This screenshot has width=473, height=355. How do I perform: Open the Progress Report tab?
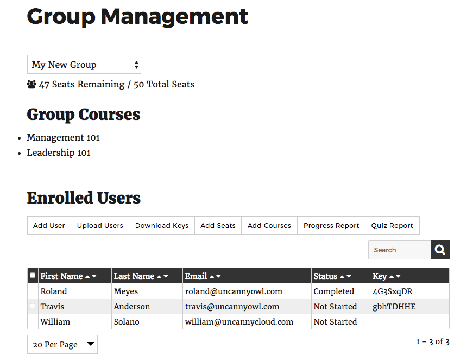click(331, 226)
